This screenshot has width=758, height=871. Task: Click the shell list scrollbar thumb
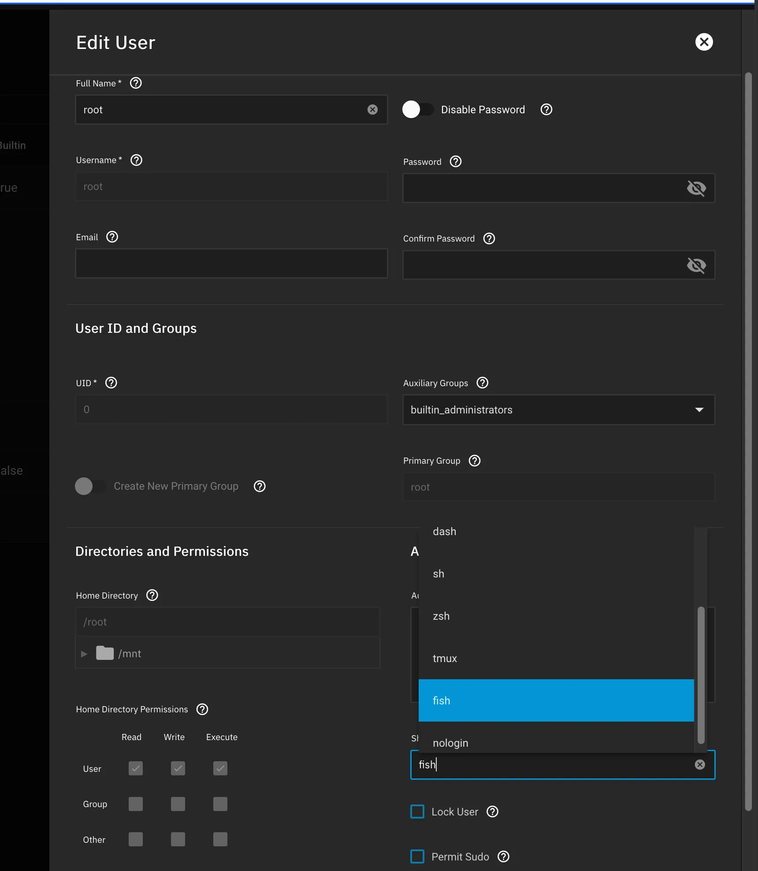[701, 675]
